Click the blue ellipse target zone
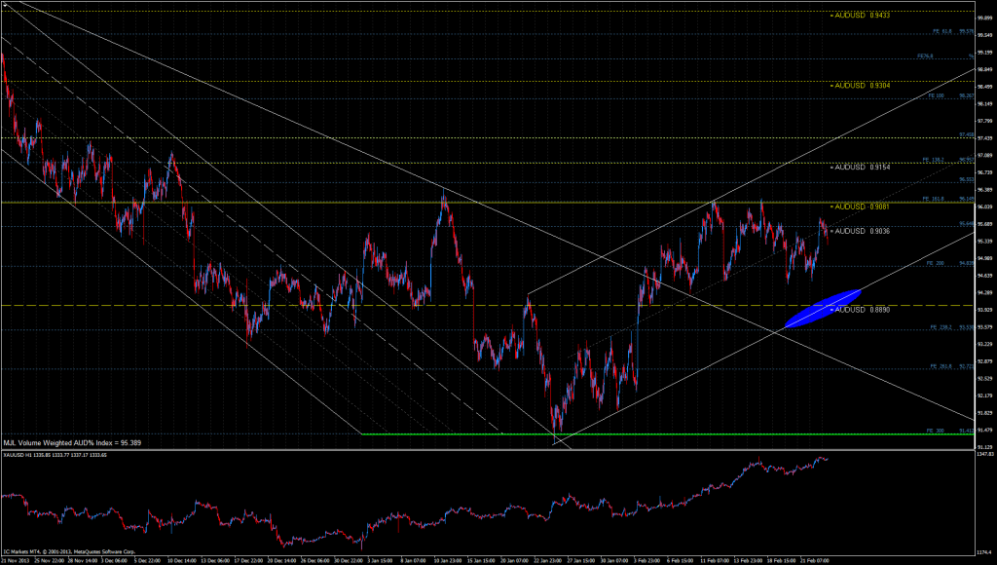The width and height of the screenshot is (997, 565). [x=823, y=309]
